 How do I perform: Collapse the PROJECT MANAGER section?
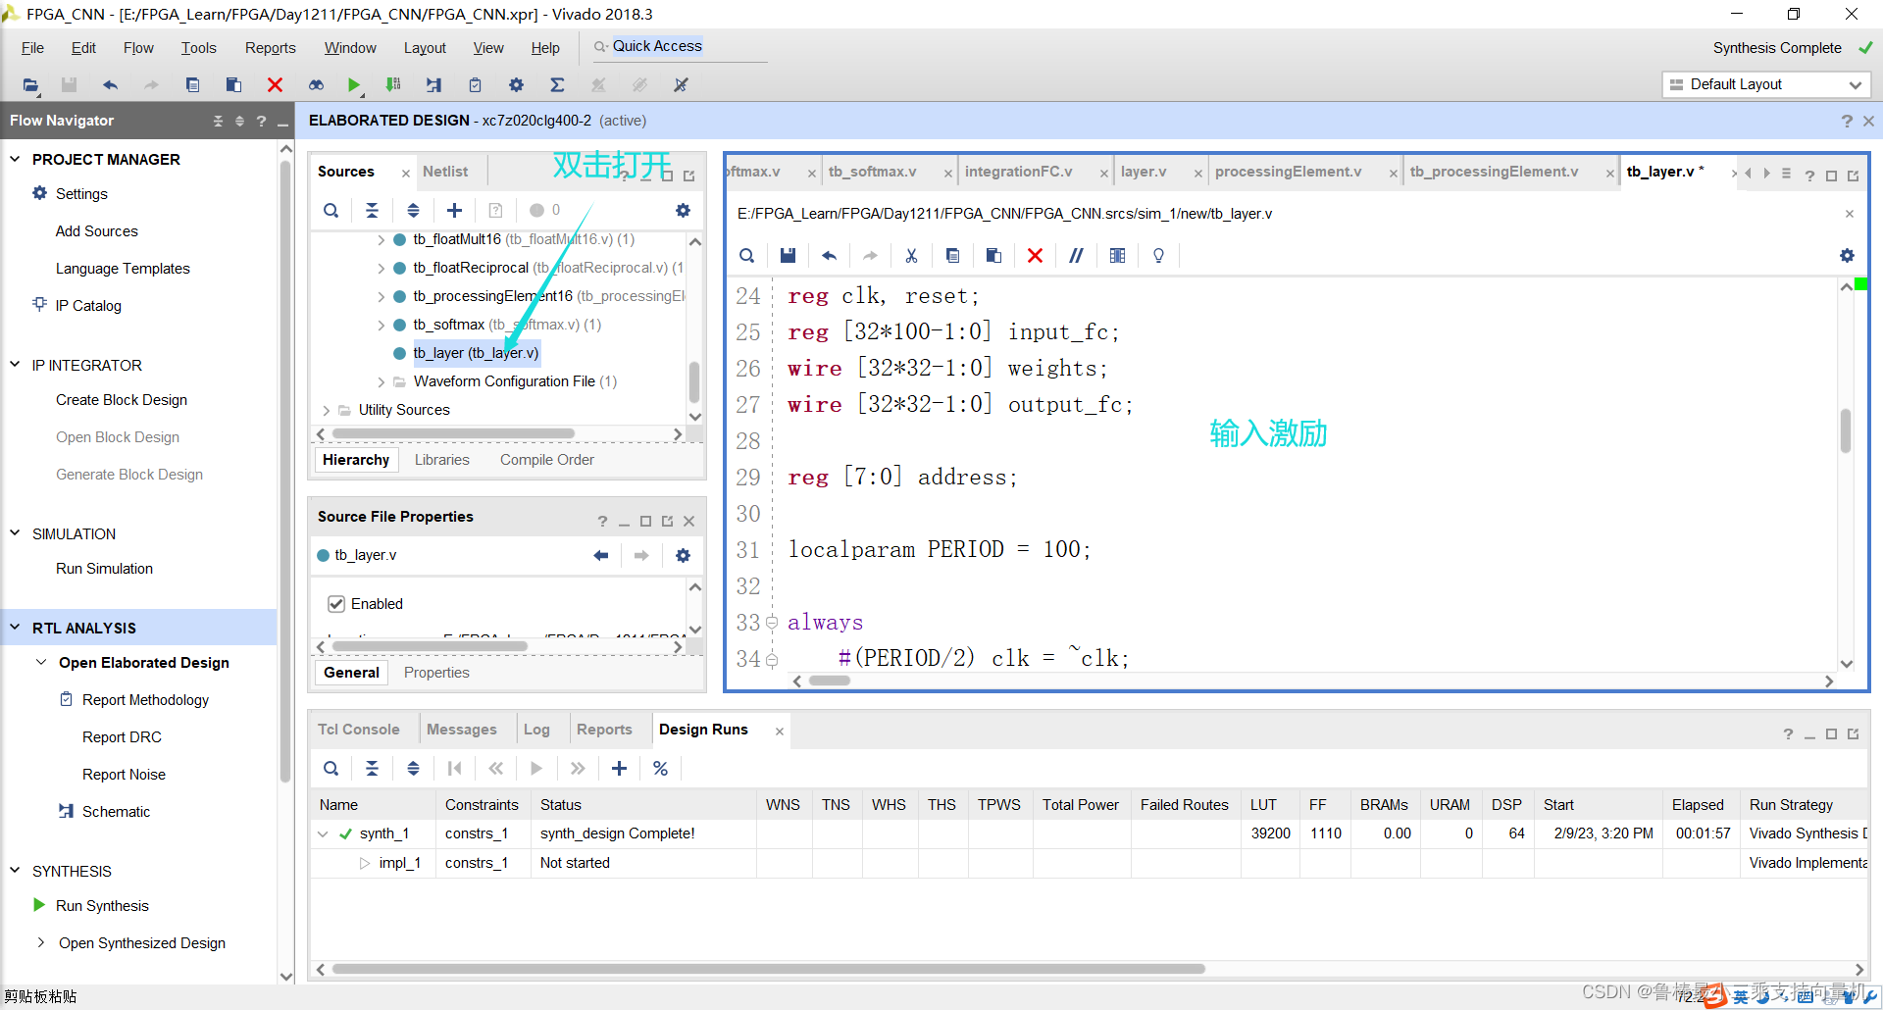tap(15, 159)
